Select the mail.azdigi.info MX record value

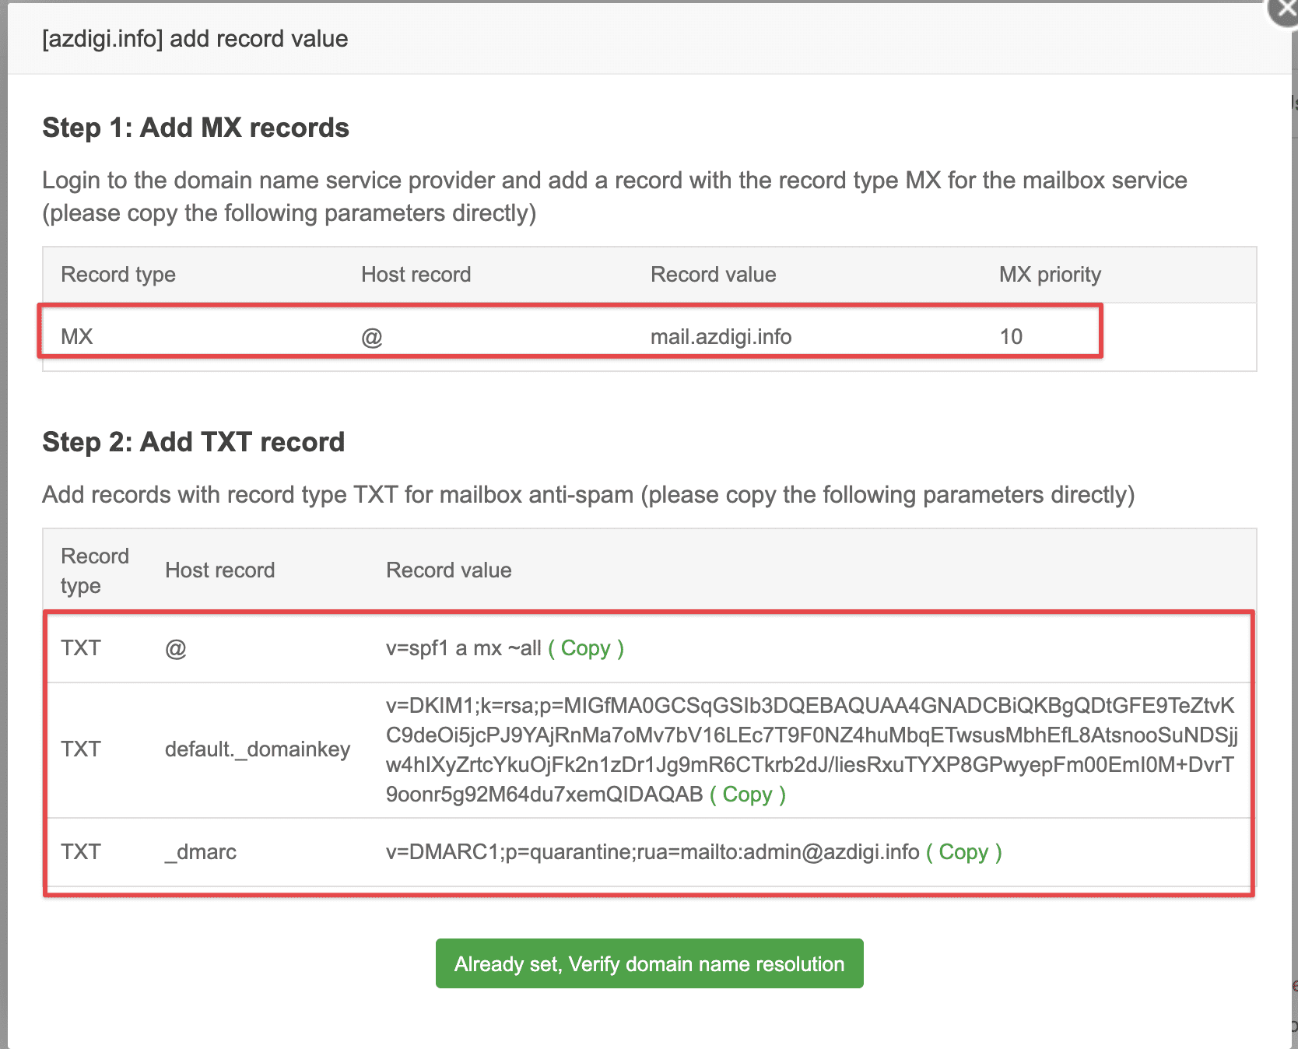(x=721, y=337)
